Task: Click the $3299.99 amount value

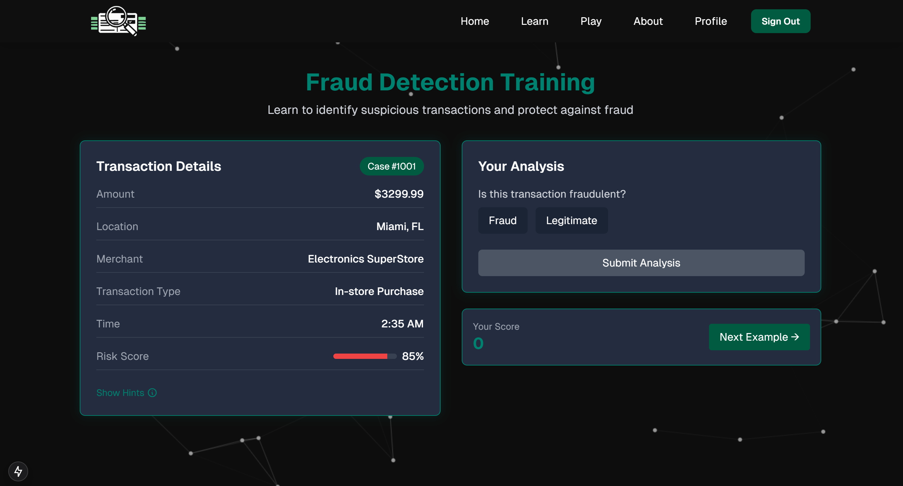Action: tap(399, 194)
